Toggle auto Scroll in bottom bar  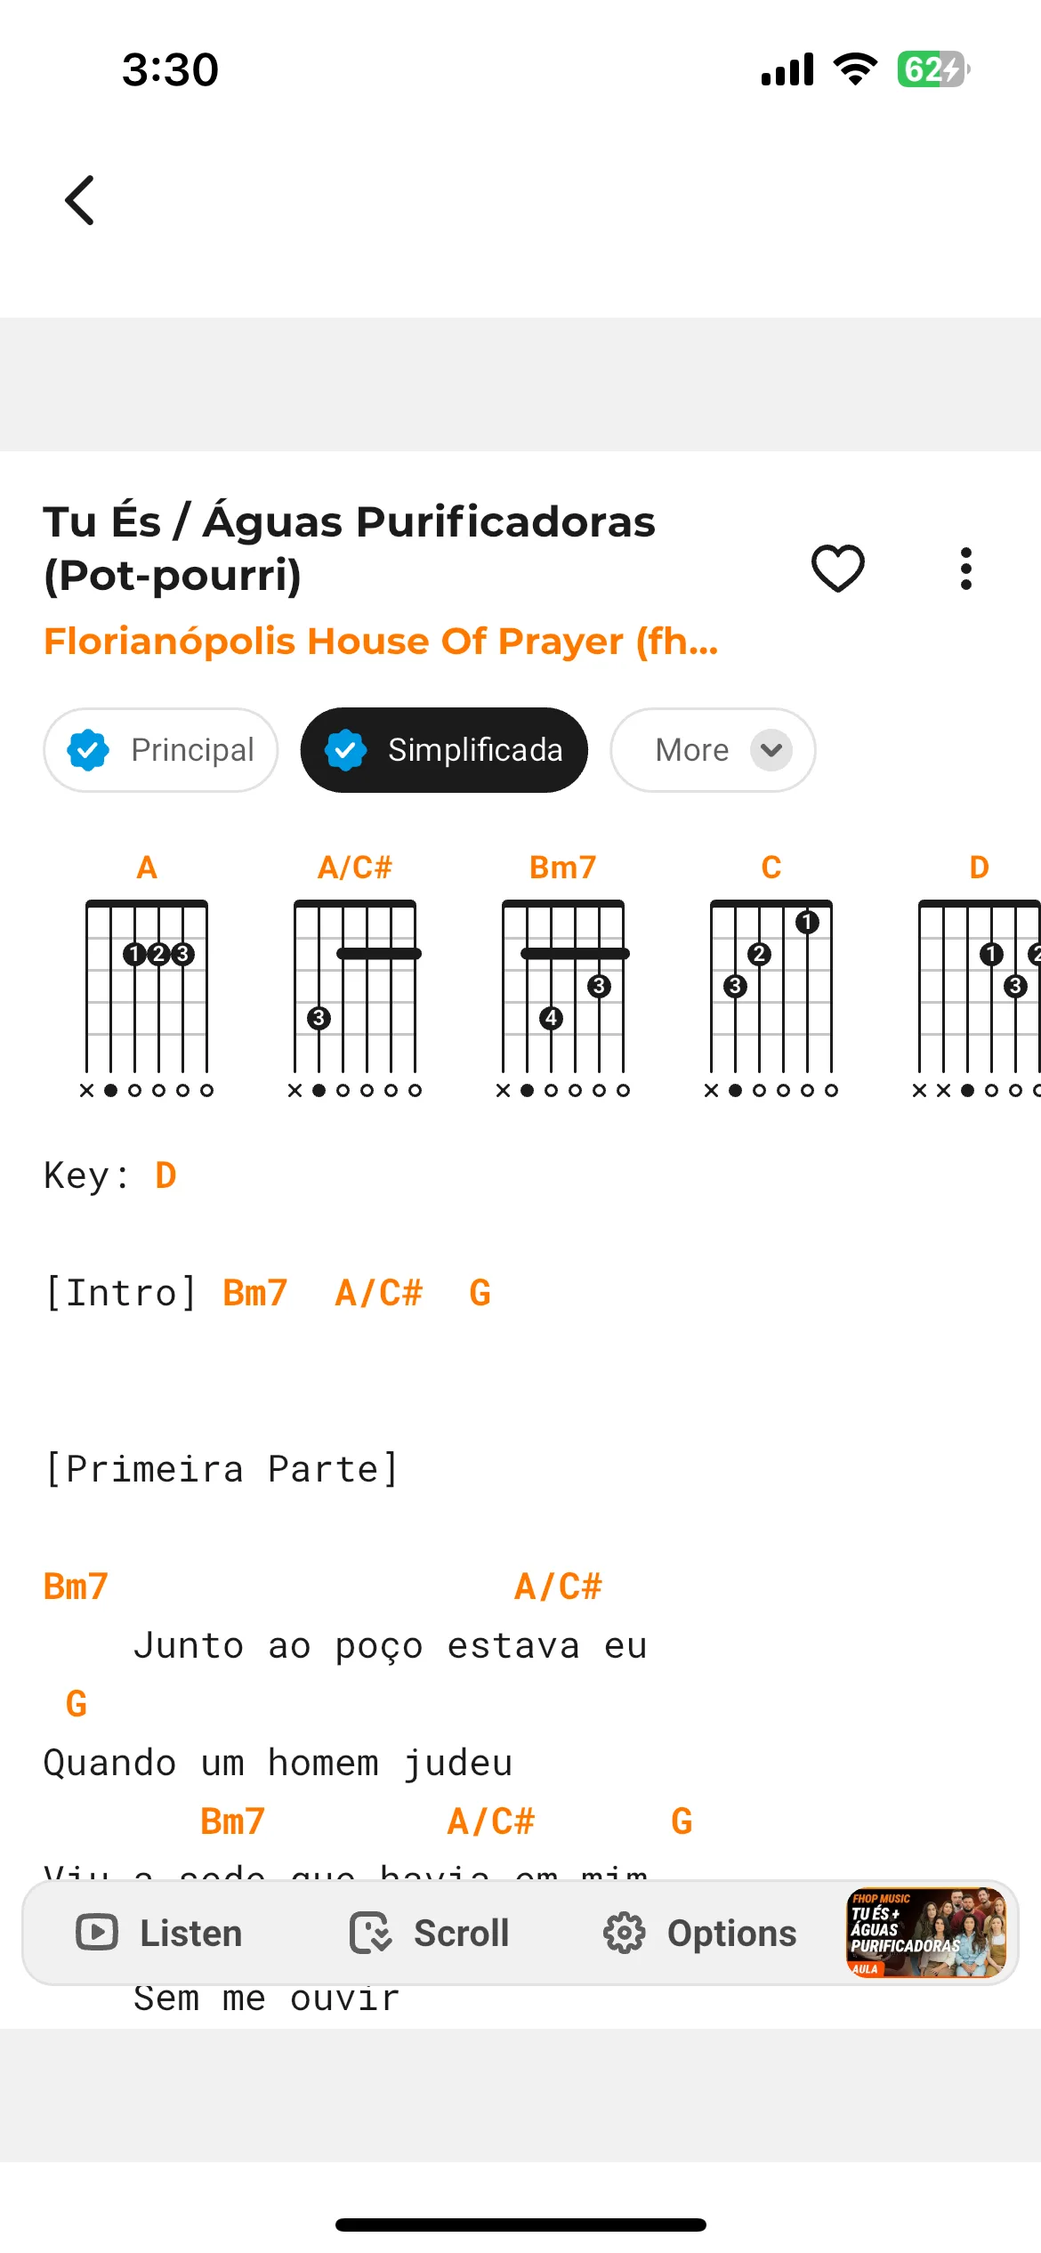click(x=430, y=1932)
